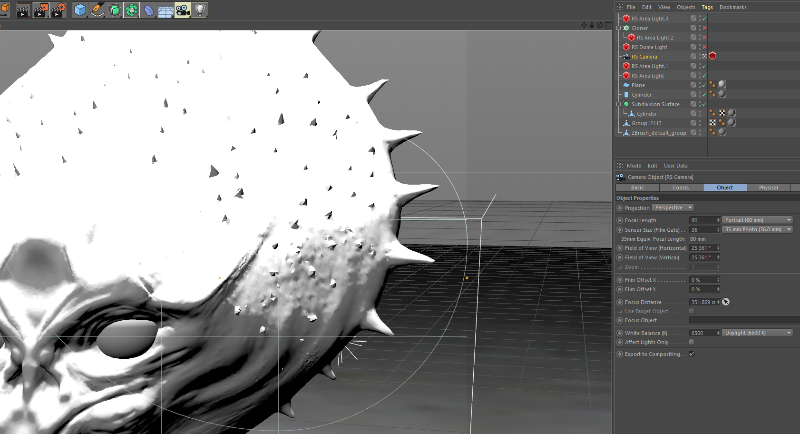Toggle Plane visibility dots
The image size is (800, 434).
(x=700, y=85)
